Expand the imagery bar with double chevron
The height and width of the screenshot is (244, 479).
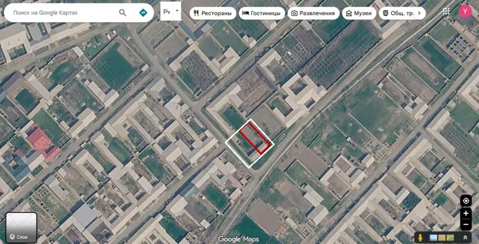tap(465, 237)
